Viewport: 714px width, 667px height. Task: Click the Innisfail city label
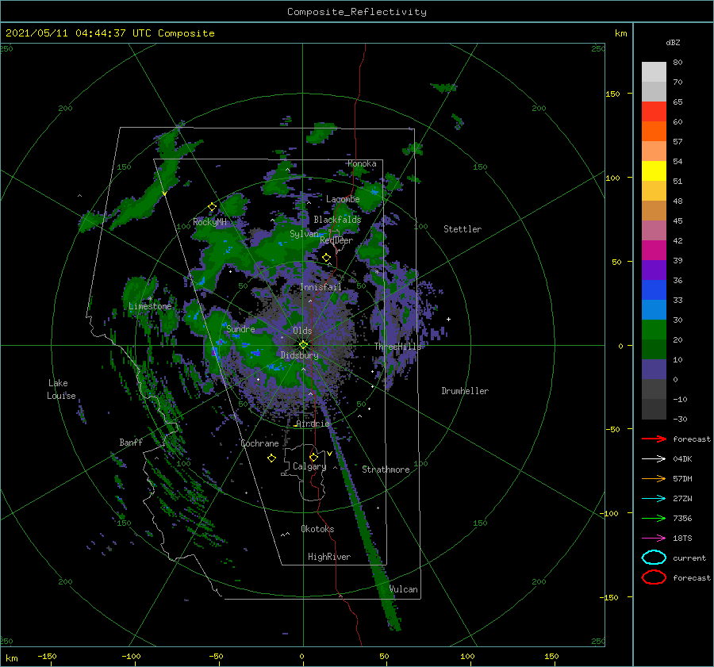click(321, 287)
